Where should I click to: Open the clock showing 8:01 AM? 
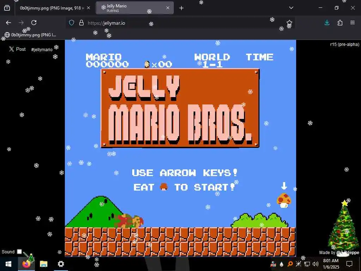(331, 264)
